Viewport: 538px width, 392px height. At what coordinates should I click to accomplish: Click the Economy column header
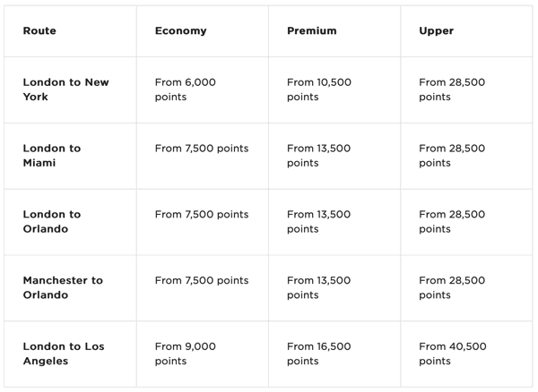pos(180,30)
